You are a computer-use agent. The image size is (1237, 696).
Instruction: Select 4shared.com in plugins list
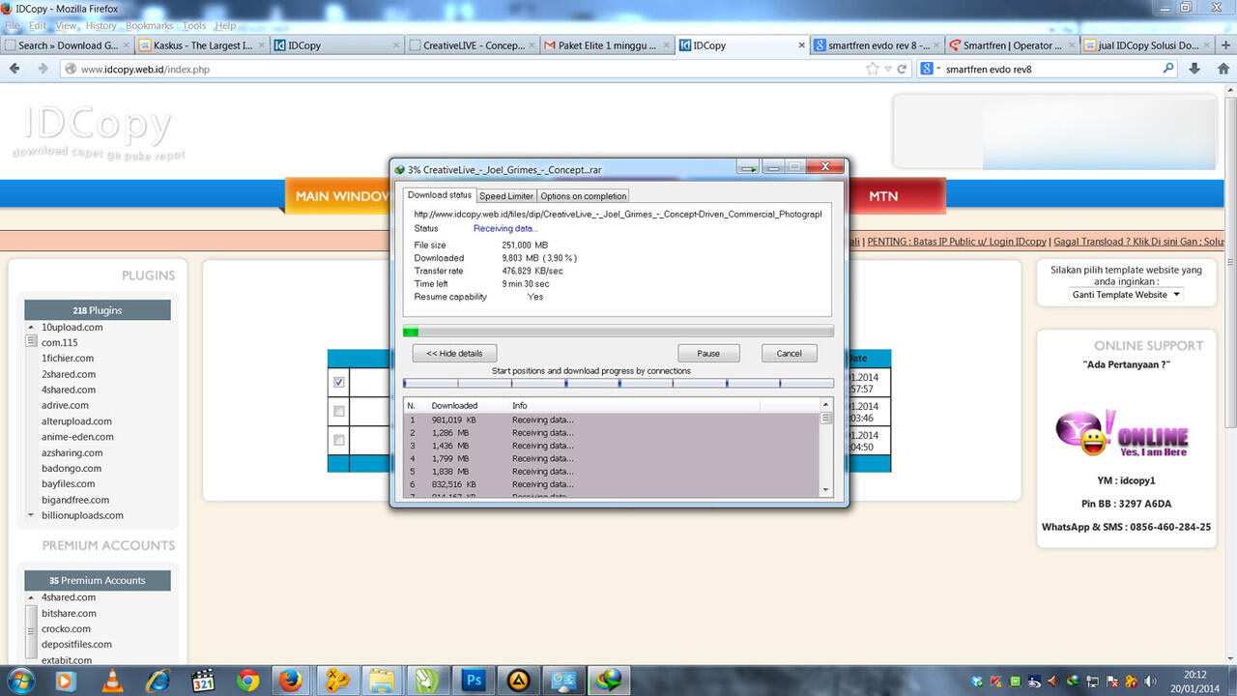pyautogui.click(x=68, y=390)
